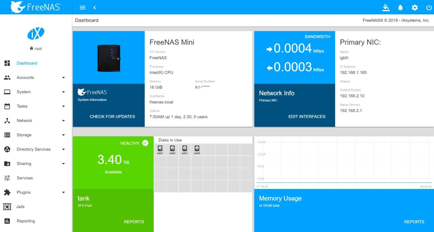Click the Services sliders icon
434x232 pixels.
[x=7, y=178]
